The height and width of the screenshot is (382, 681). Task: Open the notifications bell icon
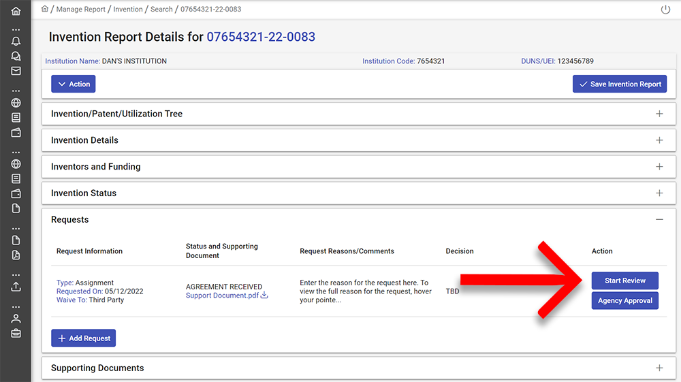(16, 42)
